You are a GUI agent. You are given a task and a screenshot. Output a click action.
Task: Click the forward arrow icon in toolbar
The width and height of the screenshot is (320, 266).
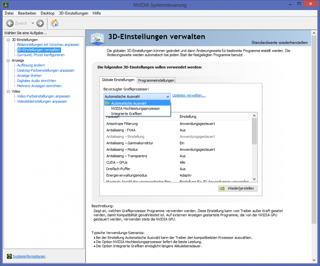coord(40,23)
